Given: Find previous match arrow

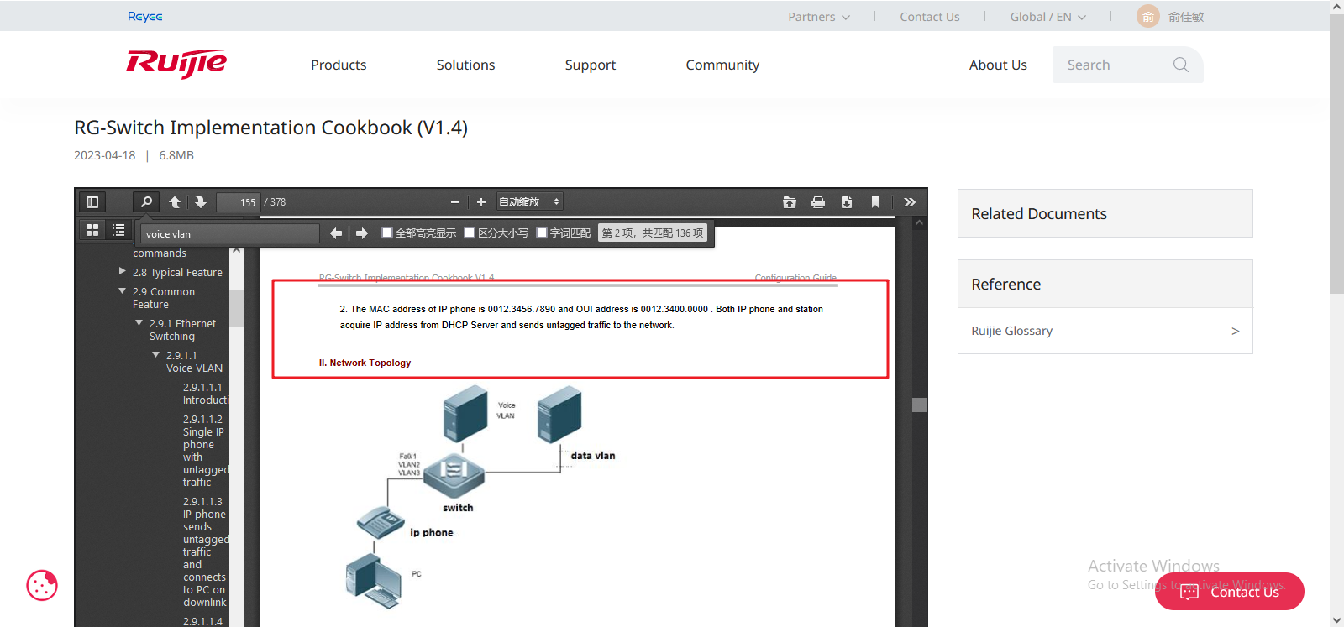Looking at the screenshot, I should tap(336, 233).
